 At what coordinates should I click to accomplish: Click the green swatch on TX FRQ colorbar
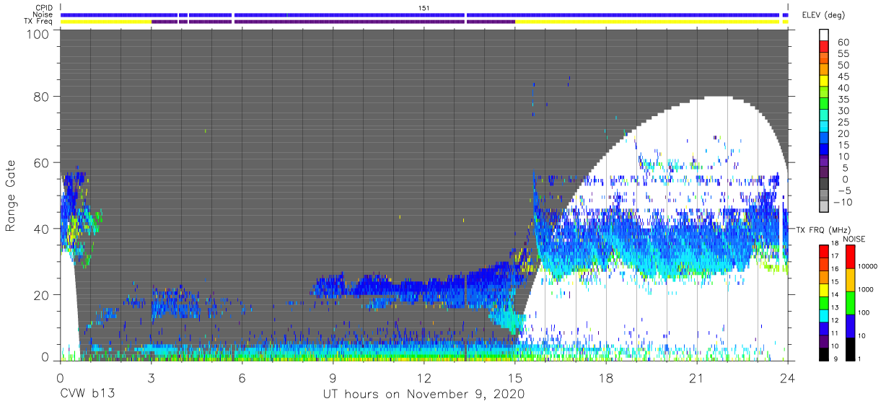824,302
